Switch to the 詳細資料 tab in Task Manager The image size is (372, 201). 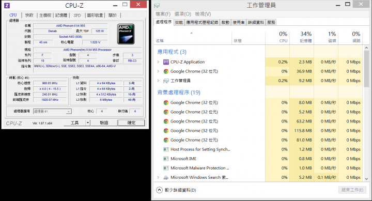pos(256,22)
